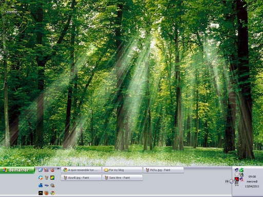Open the rainbow gradient Quick Launch icon

pos(52,178)
